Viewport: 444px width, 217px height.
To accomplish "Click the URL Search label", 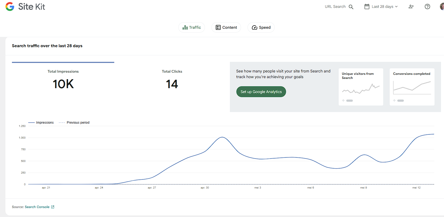I will point(335,7).
